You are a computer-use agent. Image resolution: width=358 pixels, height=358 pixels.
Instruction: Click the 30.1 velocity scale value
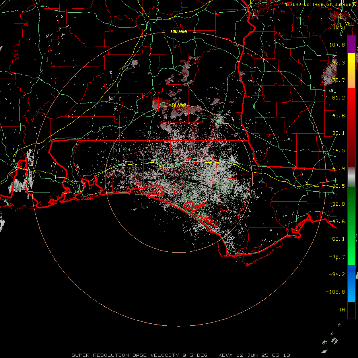click(339, 133)
